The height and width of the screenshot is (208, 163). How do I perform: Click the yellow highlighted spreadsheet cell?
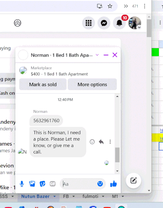(155, 138)
